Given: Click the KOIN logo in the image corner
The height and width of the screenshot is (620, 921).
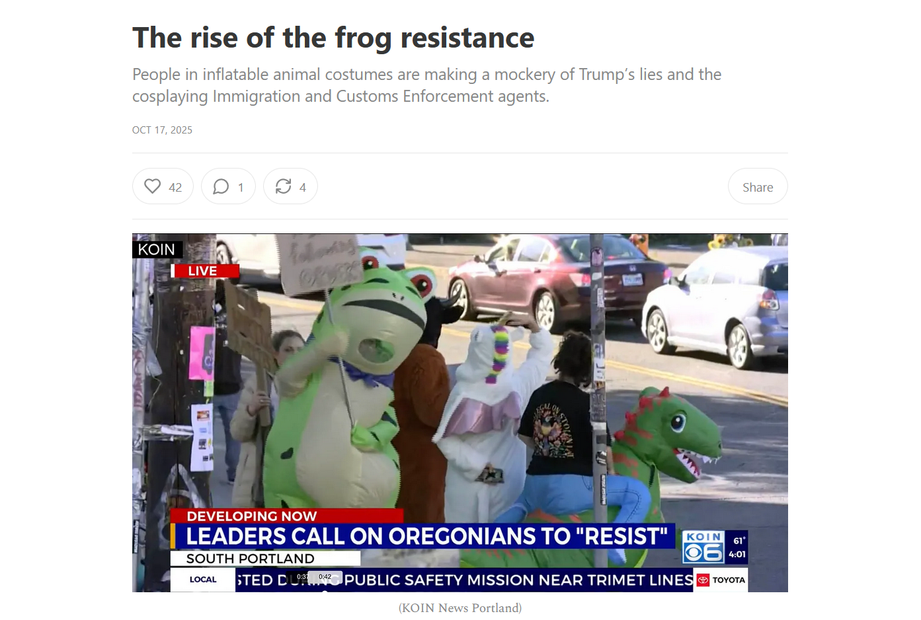Looking at the screenshot, I should pyautogui.click(x=157, y=249).
